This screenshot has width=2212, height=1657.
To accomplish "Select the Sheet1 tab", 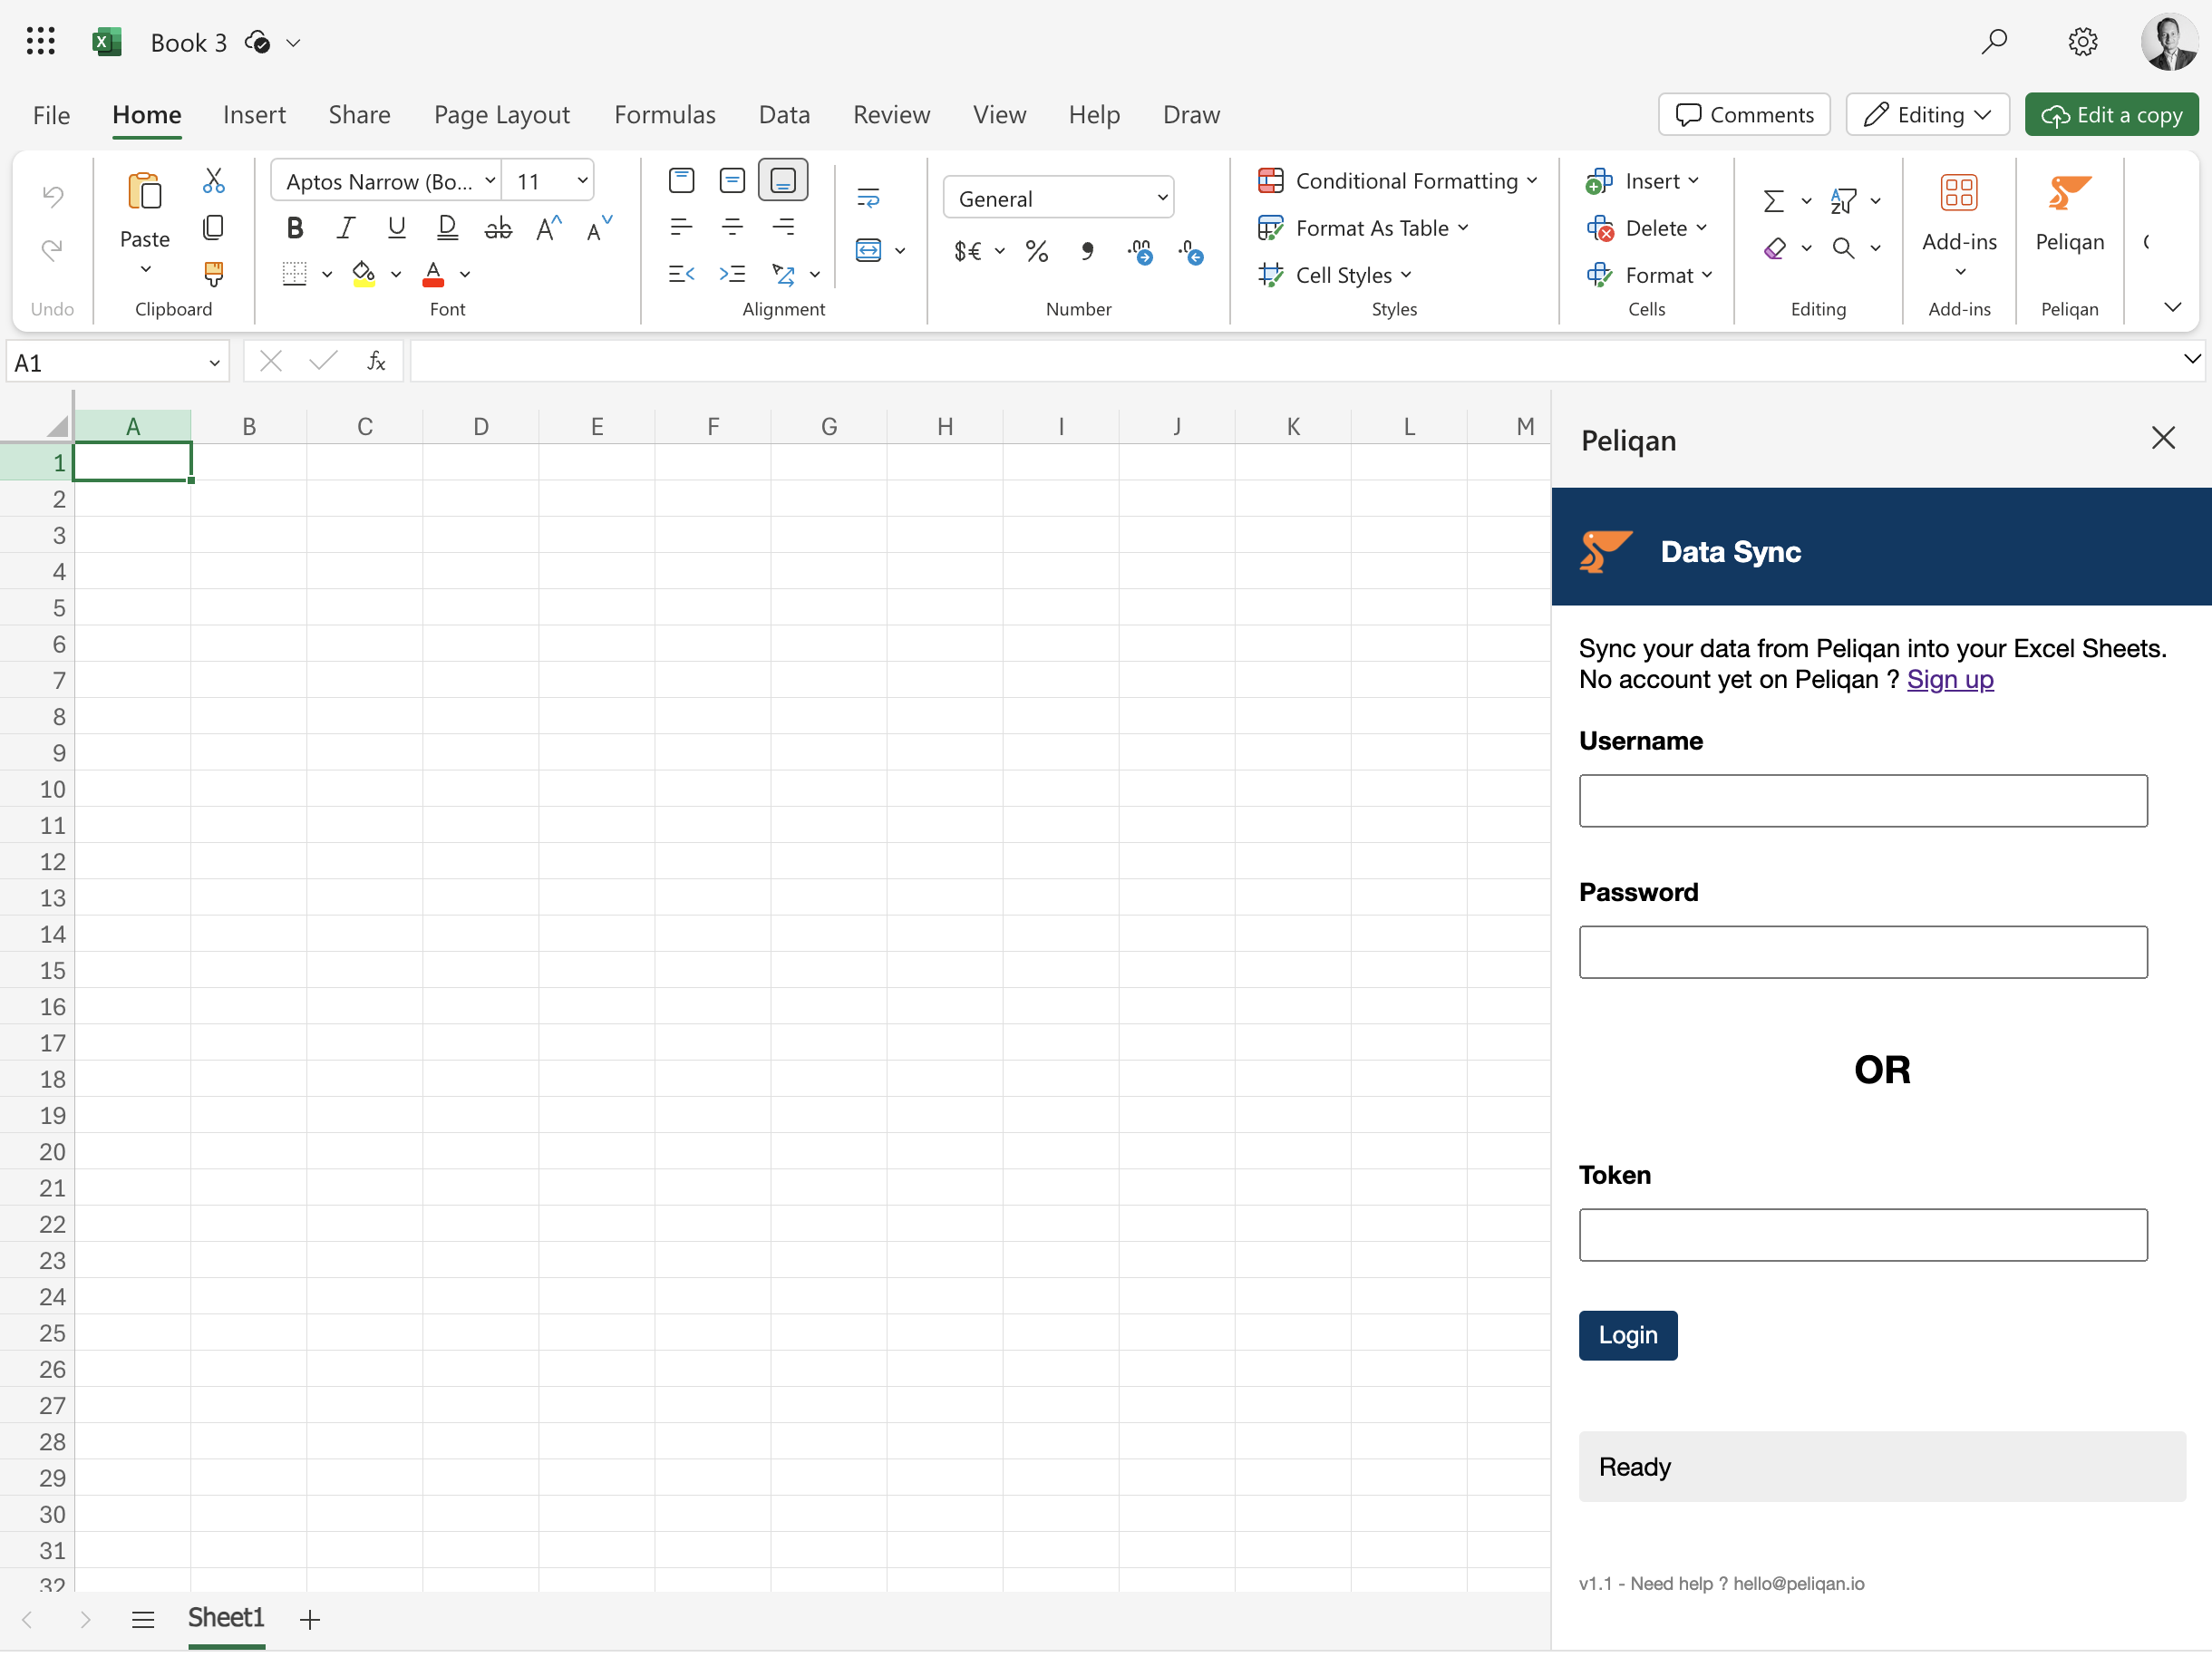I will [226, 1617].
